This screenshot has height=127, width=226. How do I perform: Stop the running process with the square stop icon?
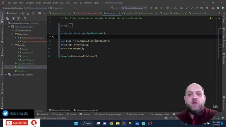pos(161,8)
